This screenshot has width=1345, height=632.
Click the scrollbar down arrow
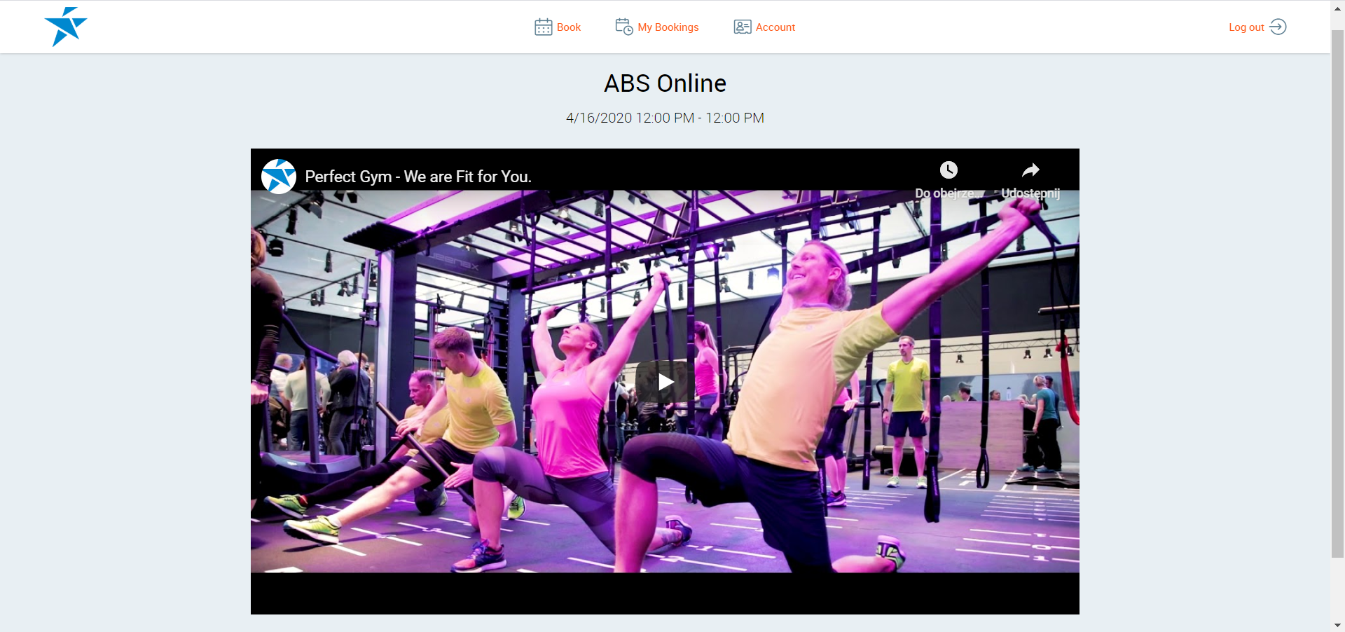click(x=1337, y=625)
